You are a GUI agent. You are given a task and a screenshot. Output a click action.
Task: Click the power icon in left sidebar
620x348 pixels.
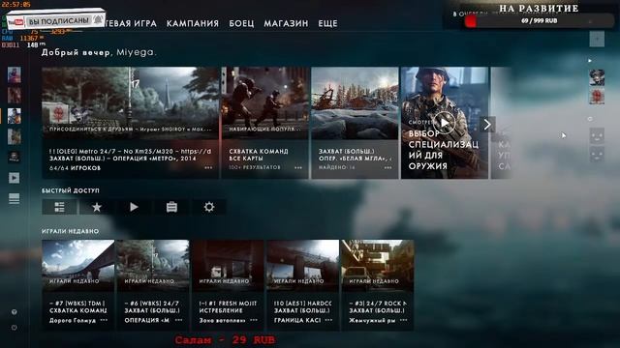15,328
